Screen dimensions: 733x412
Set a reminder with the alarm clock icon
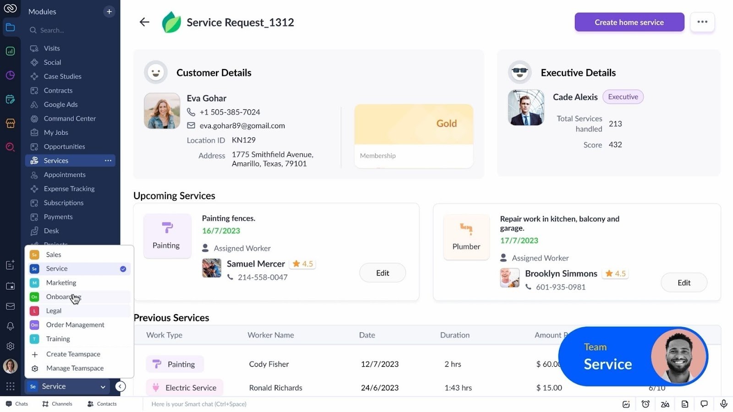pos(645,404)
